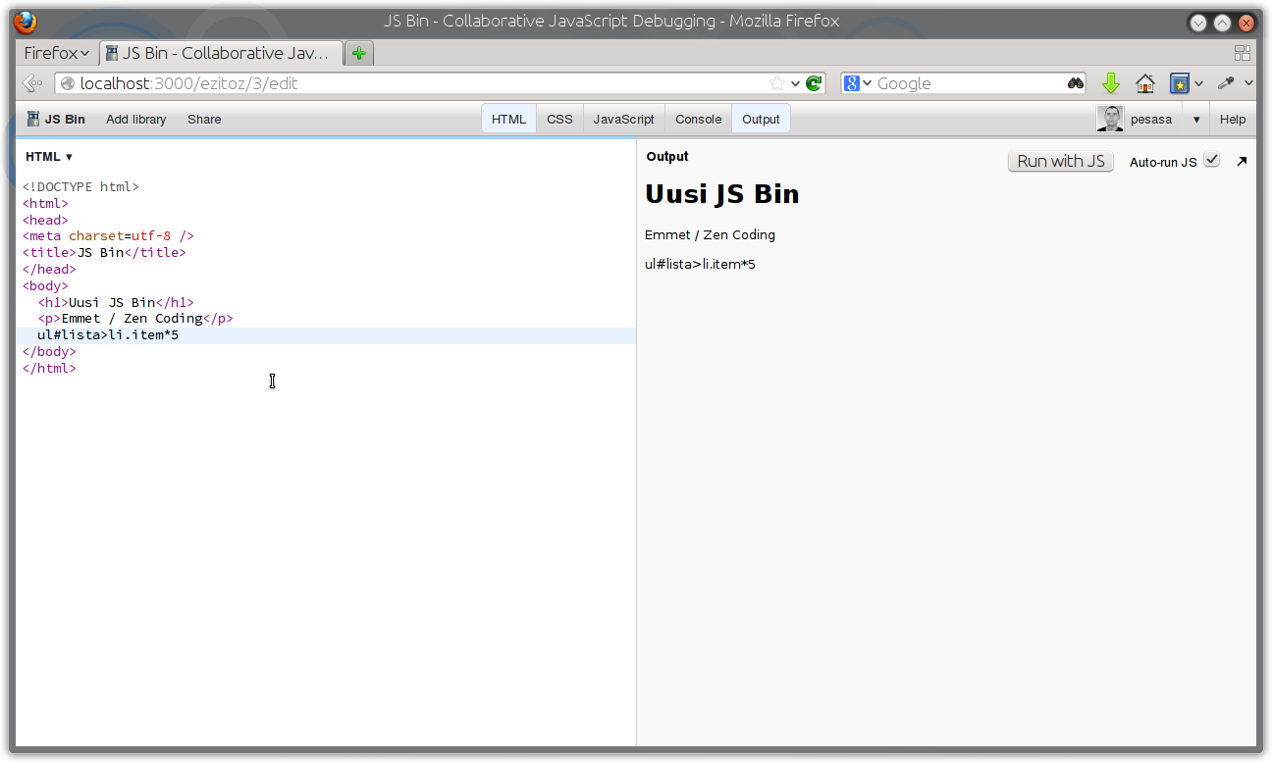The image size is (1272, 762).
Task: Maximize the Firefox window
Action: [x=1222, y=23]
